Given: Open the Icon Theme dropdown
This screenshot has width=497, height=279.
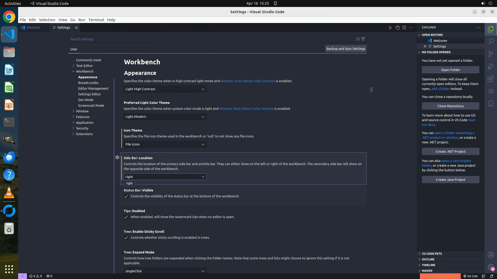Looking at the screenshot, I should click(165, 144).
